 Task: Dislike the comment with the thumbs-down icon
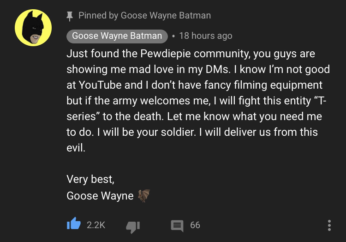coord(133,227)
